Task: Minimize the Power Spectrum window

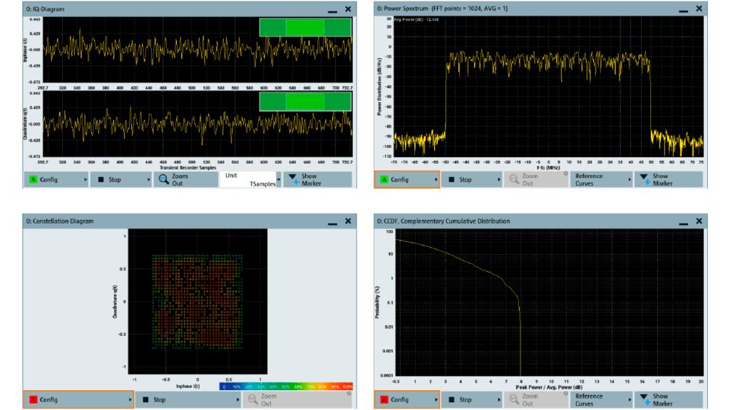Action: [682, 9]
